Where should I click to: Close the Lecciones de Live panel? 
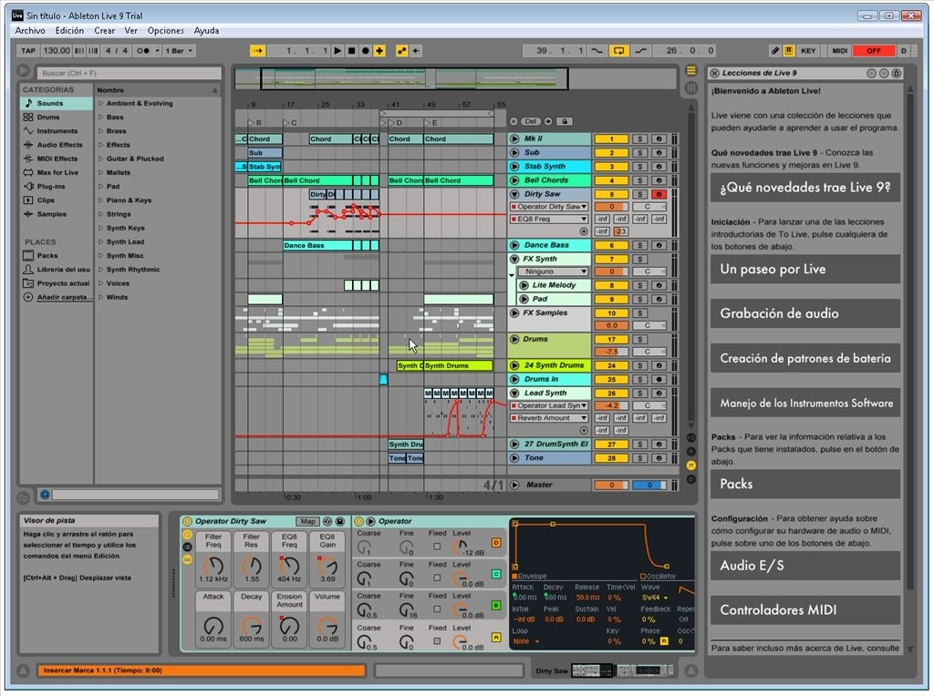[714, 73]
